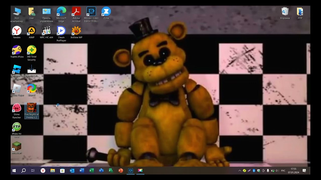Switch to the running screen recorder taskbar app
The image size is (321, 180).
coord(130,170)
